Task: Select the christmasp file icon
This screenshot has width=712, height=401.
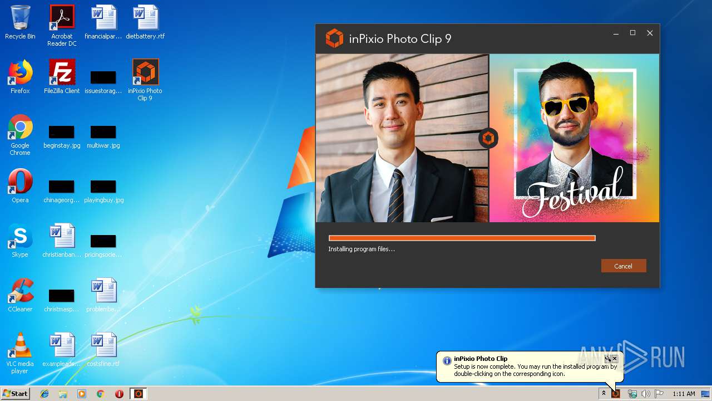Action: click(62, 300)
